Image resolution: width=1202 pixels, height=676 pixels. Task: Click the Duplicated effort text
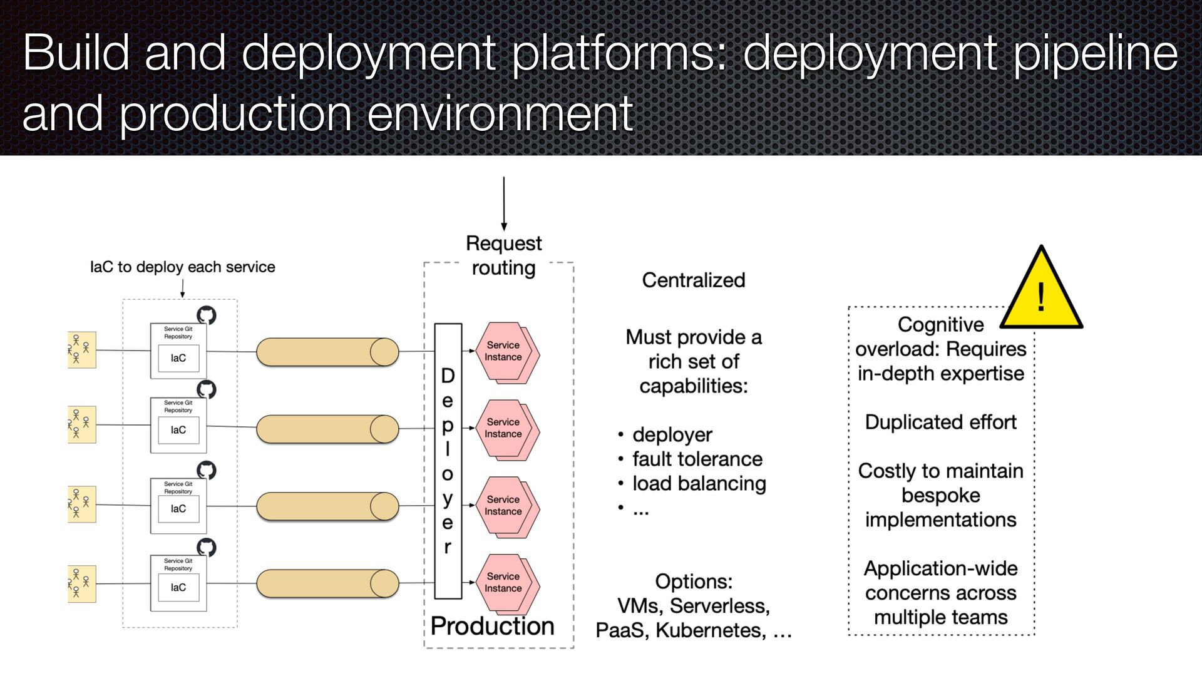940,422
